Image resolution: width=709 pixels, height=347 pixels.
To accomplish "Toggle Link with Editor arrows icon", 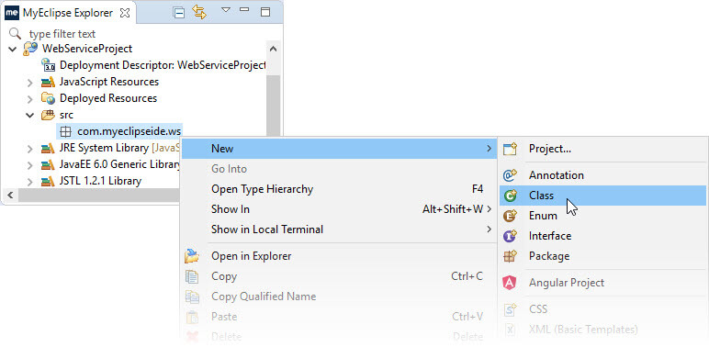I will pos(199,12).
